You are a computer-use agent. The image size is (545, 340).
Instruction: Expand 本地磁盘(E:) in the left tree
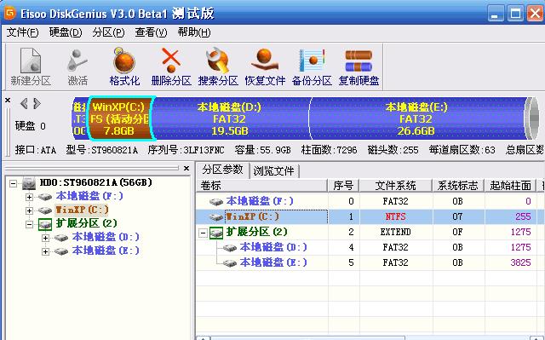tap(45, 251)
